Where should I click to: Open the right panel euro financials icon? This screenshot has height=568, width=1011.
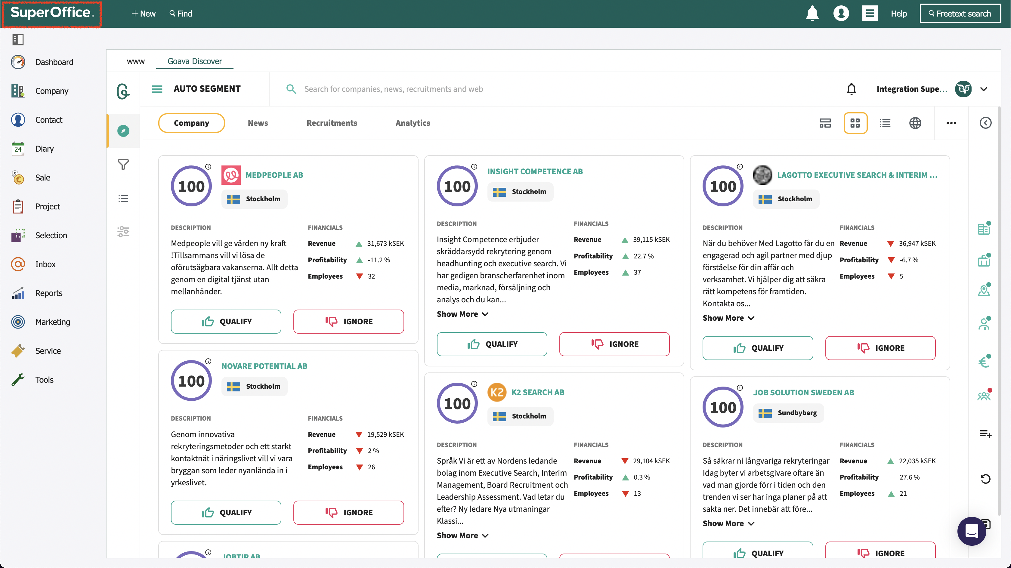coord(984,362)
